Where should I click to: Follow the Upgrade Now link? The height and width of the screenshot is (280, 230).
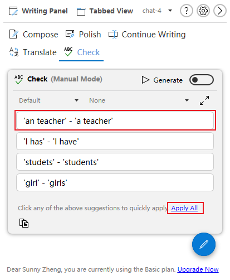click(x=198, y=269)
